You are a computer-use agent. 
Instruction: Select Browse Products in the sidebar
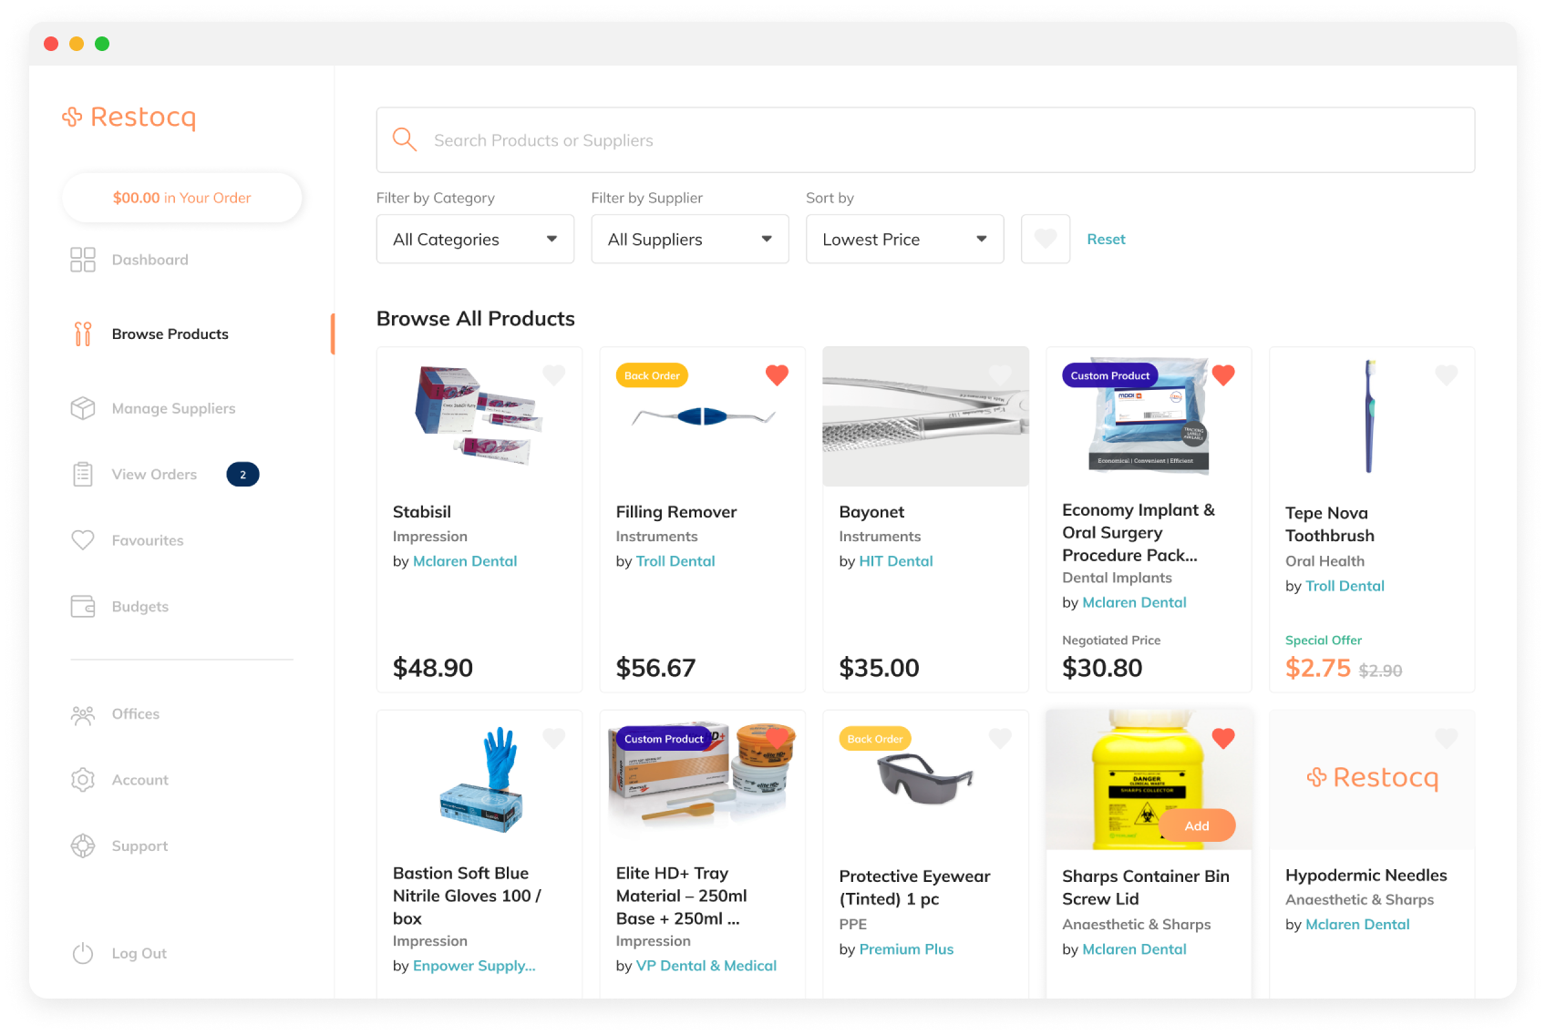tap(170, 334)
